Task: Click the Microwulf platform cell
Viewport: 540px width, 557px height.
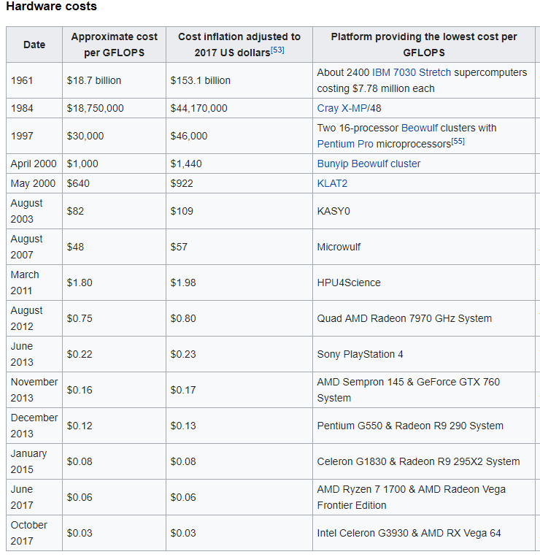Action: [423, 247]
